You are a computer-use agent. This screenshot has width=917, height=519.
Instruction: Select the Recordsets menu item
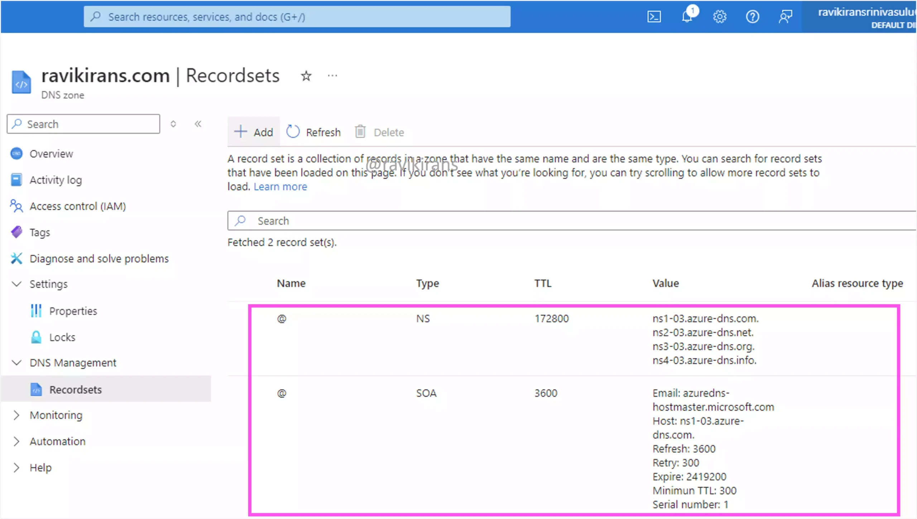106,390
